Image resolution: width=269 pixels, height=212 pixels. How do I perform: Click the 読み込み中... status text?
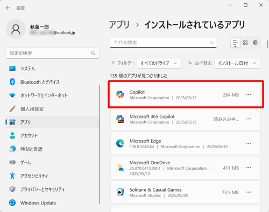tap(226, 119)
